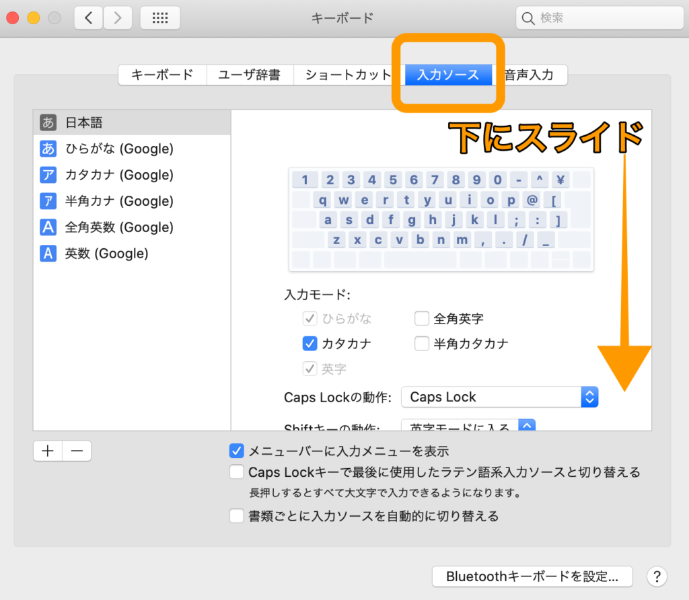Add an input source with plus button
The height and width of the screenshot is (600, 689).
click(48, 451)
